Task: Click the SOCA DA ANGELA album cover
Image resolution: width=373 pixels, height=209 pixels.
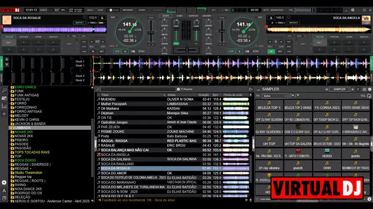Action: point(366,20)
